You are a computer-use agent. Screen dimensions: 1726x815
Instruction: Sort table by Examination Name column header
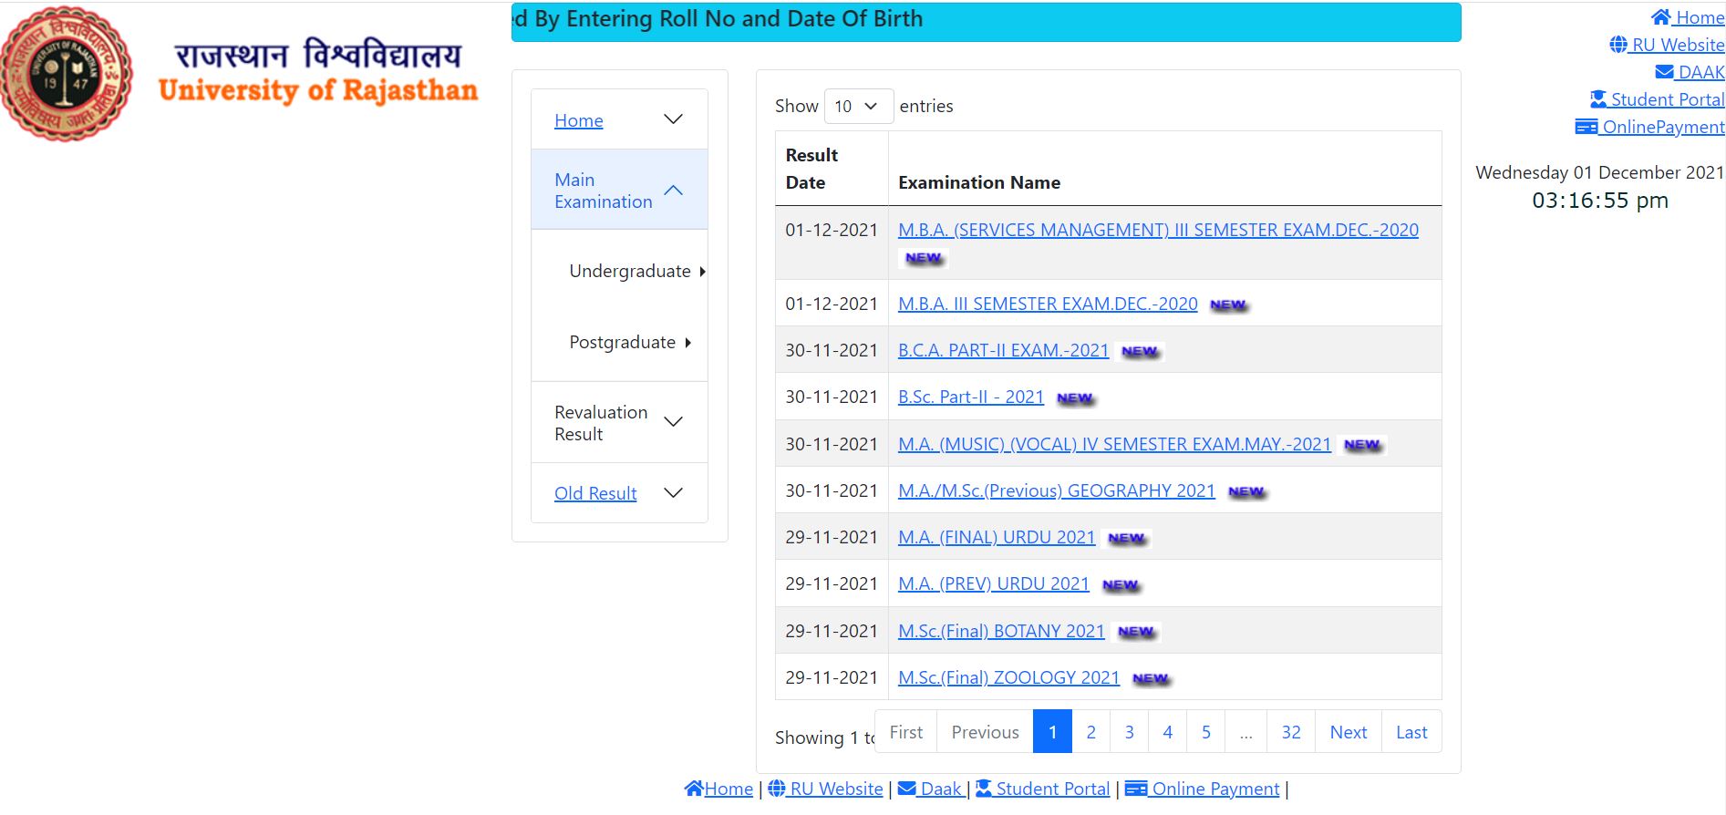(1165, 169)
